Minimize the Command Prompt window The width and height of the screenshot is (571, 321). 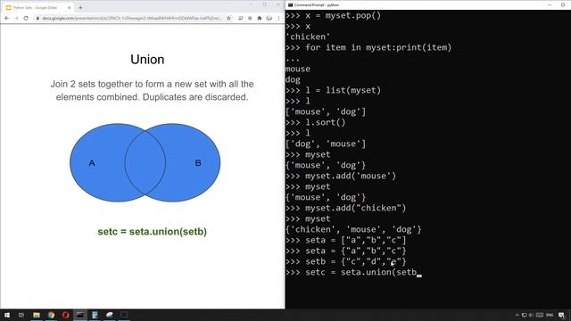(x=550, y=5)
